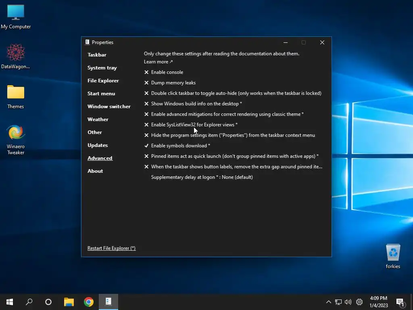Open the Themes folder on desktop

pos(16,96)
